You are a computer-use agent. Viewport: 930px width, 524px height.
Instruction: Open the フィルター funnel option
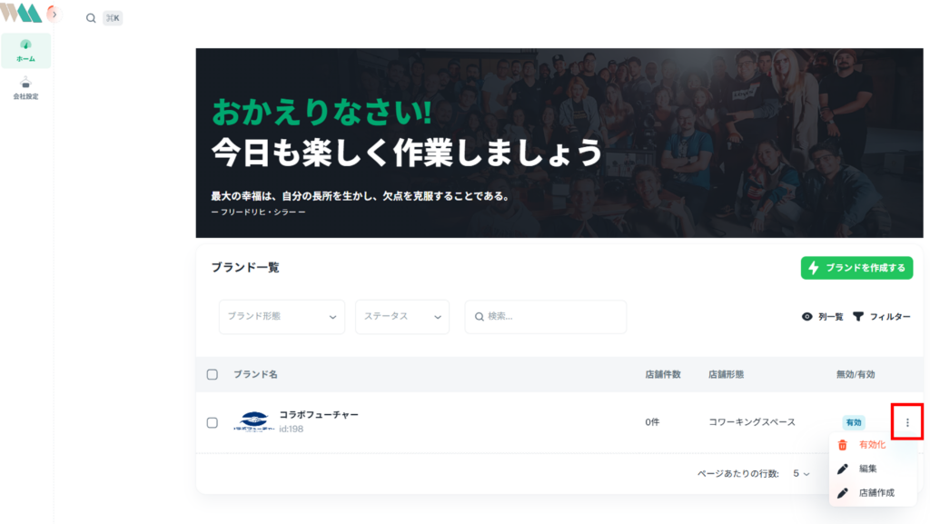pyautogui.click(x=881, y=317)
